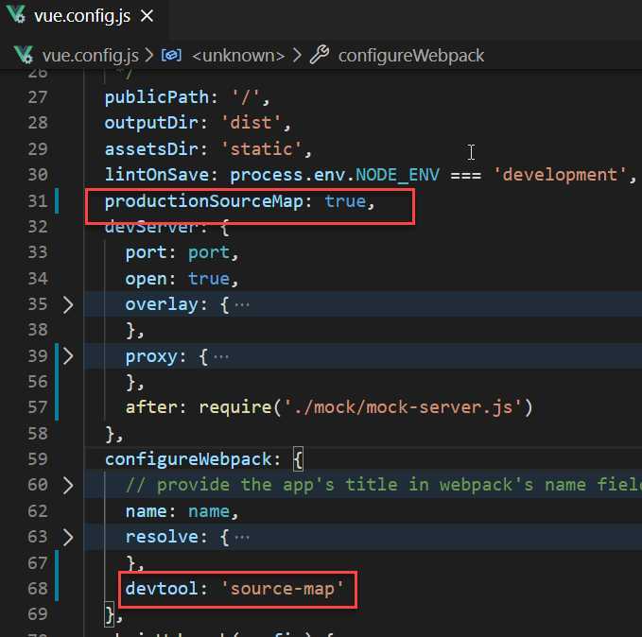Click the './mock/mock-server.js' path string
The height and width of the screenshot is (637, 642).
tap(402, 408)
